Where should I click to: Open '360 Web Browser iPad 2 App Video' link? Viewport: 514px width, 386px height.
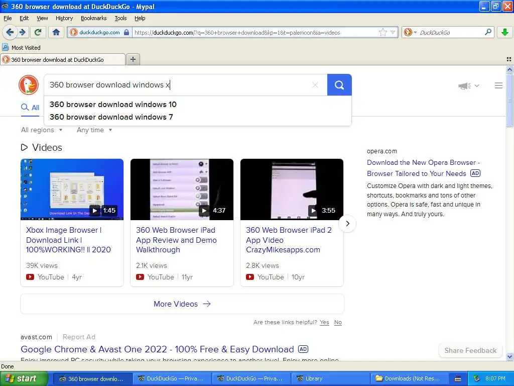click(x=289, y=240)
